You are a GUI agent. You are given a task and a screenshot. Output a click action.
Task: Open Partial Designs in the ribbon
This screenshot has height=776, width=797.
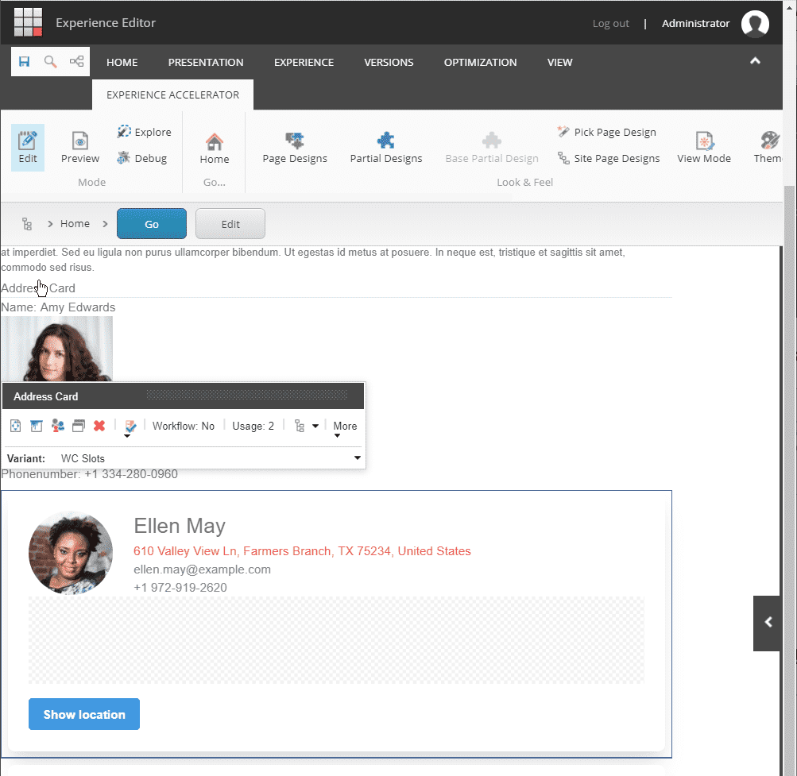tap(385, 147)
